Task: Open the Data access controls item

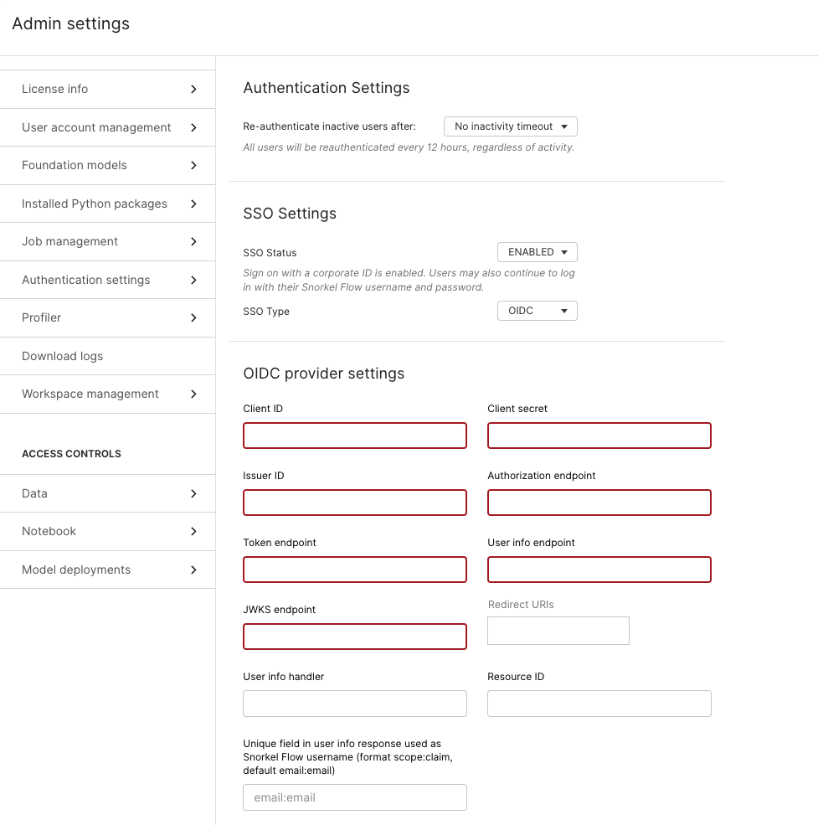Action: click(x=107, y=493)
